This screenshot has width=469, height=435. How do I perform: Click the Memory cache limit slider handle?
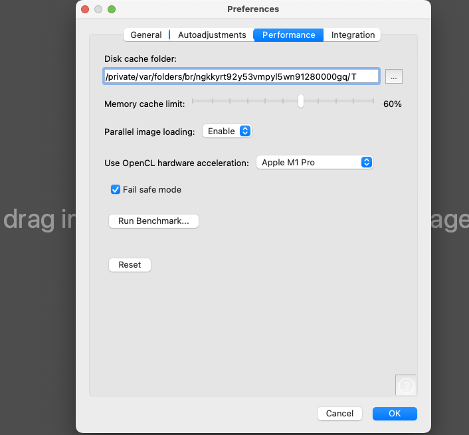click(301, 101)
